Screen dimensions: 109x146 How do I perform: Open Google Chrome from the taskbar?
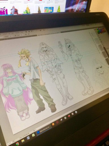click(17, 143)
